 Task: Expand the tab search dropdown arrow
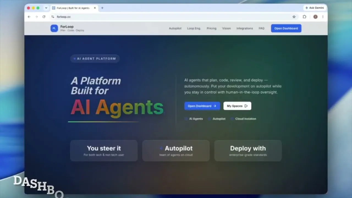[46, 8]
